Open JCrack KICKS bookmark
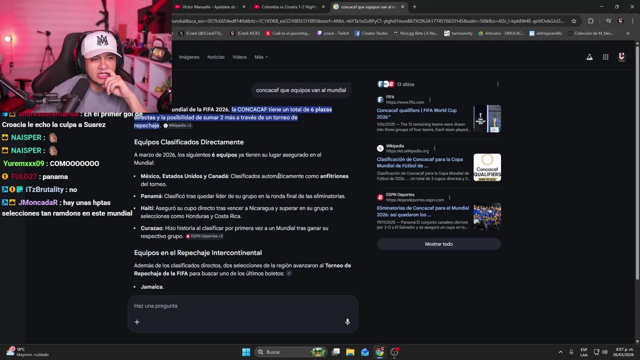This screenshot has width=640, height=360. pos(245,33)
